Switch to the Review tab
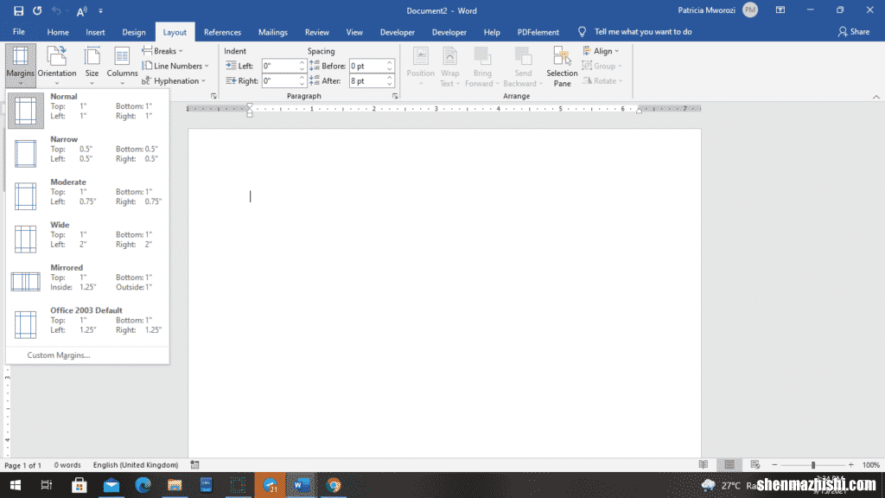 (x=316, y=32)
